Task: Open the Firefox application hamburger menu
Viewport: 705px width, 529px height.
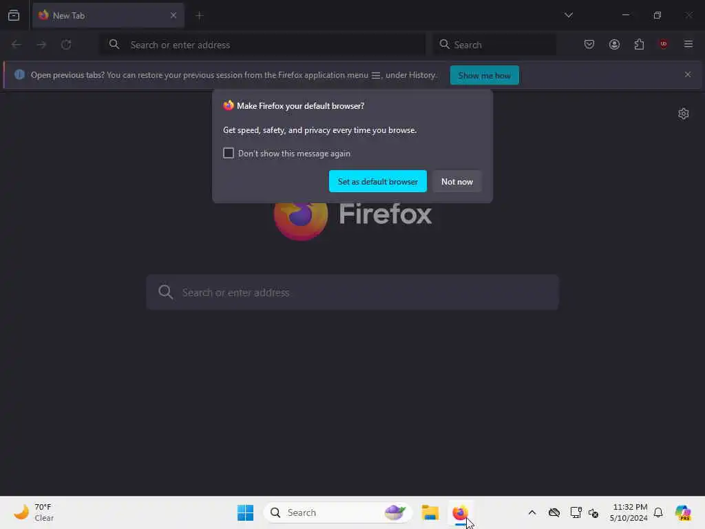Action: pyautogui.click(x=688, y=44)
